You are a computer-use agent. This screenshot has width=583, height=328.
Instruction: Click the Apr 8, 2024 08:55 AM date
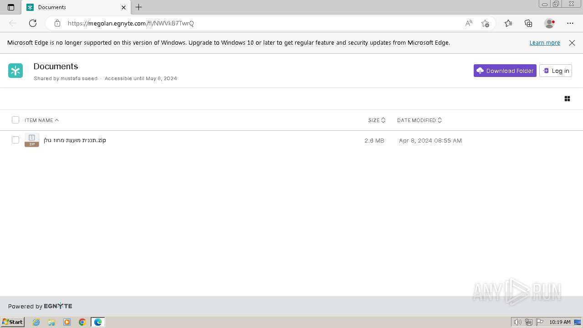click(x=430, y=141)
